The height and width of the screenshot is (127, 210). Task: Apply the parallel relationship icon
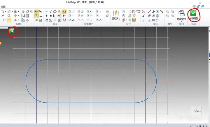51,12
